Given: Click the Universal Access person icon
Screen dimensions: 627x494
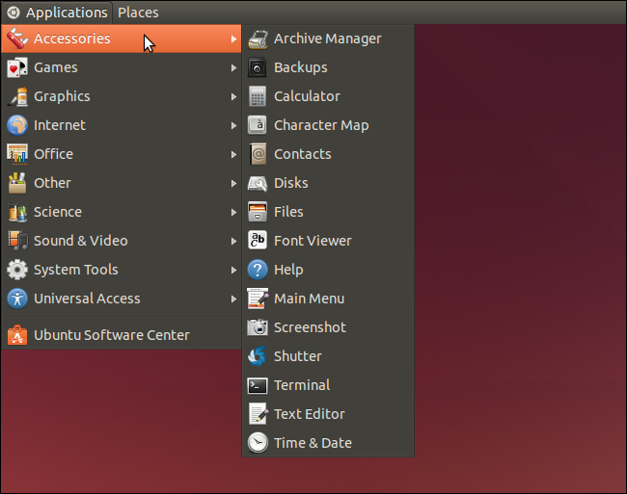Looking at the screenshot, I should pos(17,299).
